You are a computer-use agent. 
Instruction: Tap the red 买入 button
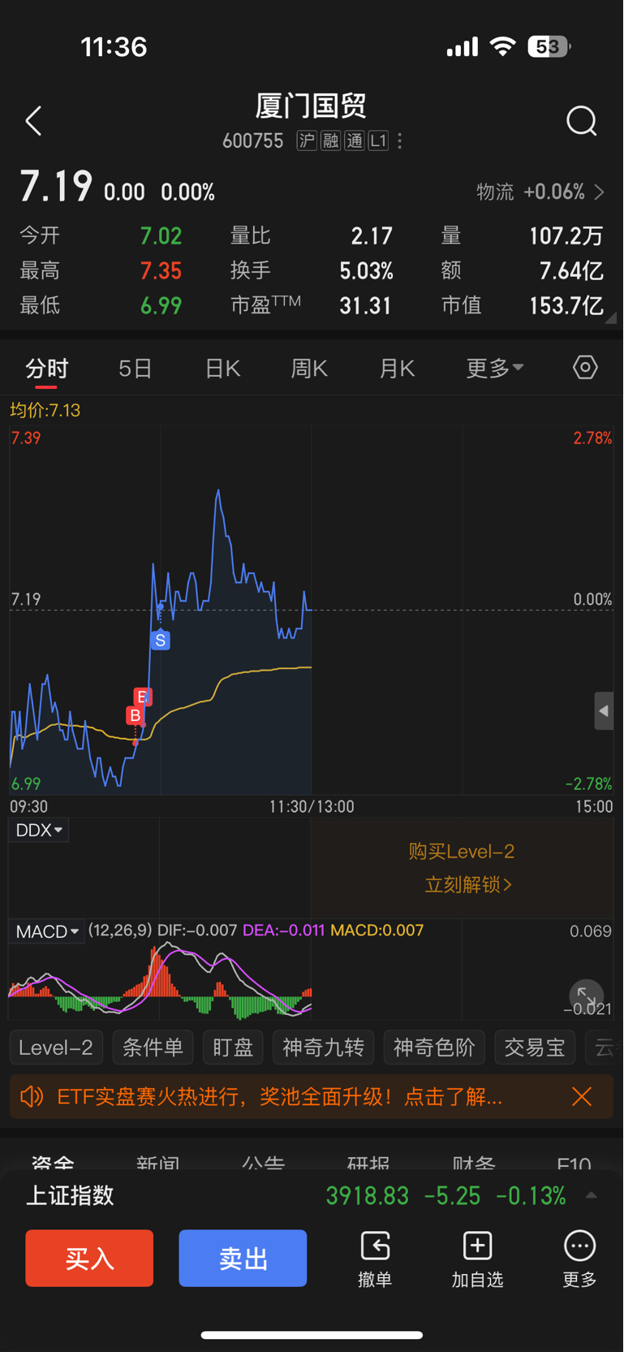pyautogui.click(x=89, y=1258)
